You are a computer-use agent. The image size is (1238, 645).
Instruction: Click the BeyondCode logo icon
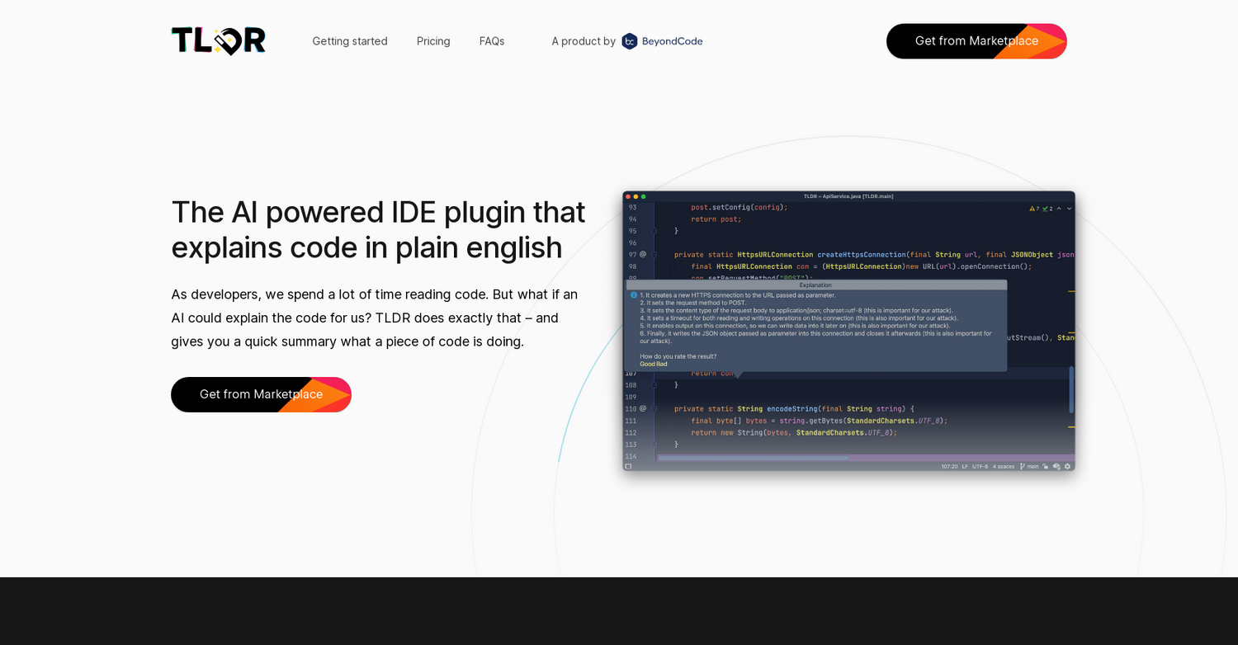pos(629,40)
